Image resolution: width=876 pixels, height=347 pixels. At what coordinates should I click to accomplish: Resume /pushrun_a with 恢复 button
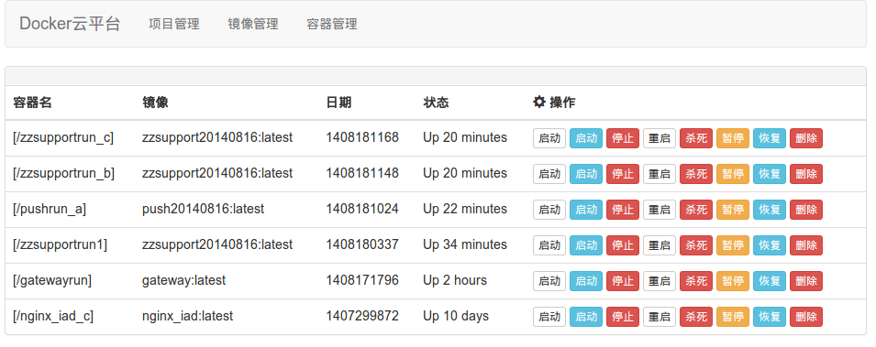(770, 210)
